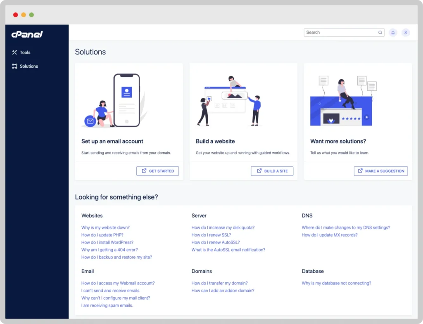Click inside the Search input field
Screen dimensions: 423x324
[x=339, y=32]
